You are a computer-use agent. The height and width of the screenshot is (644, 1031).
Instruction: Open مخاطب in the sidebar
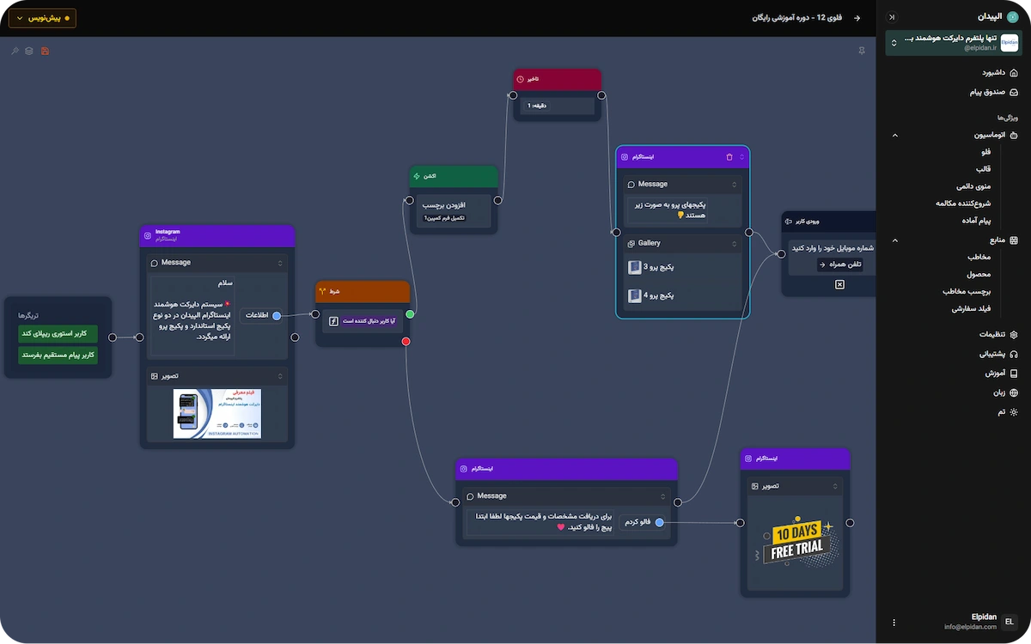(979, 257)
